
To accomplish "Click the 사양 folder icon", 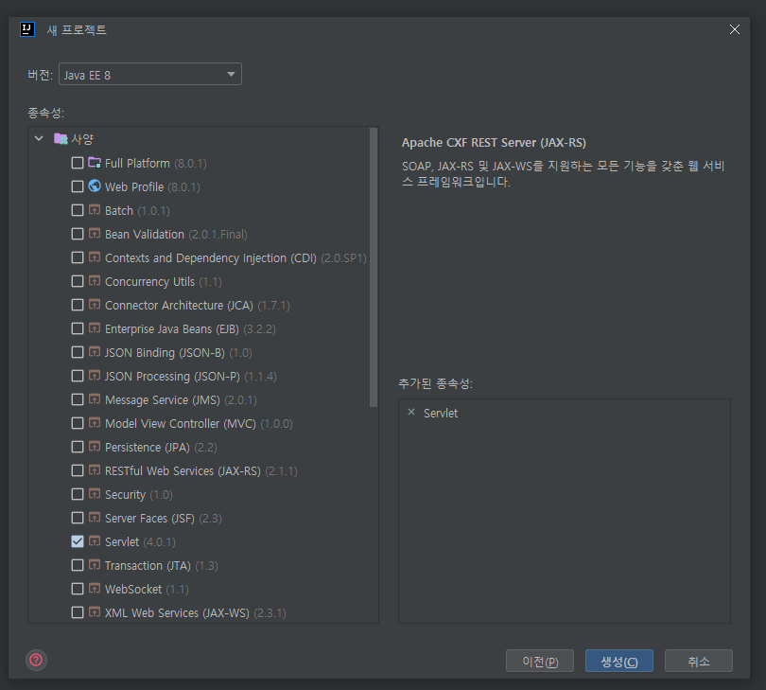I will [61, 139].
